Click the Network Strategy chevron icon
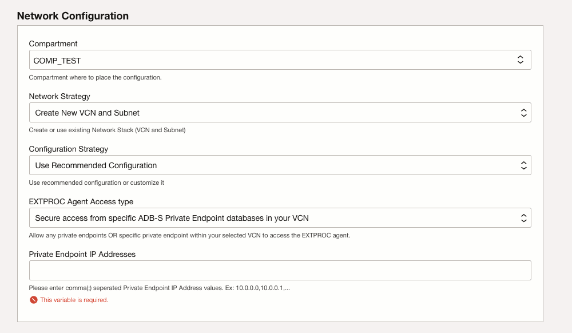Screen dimensions: 572x333 [x=525, y=112]
